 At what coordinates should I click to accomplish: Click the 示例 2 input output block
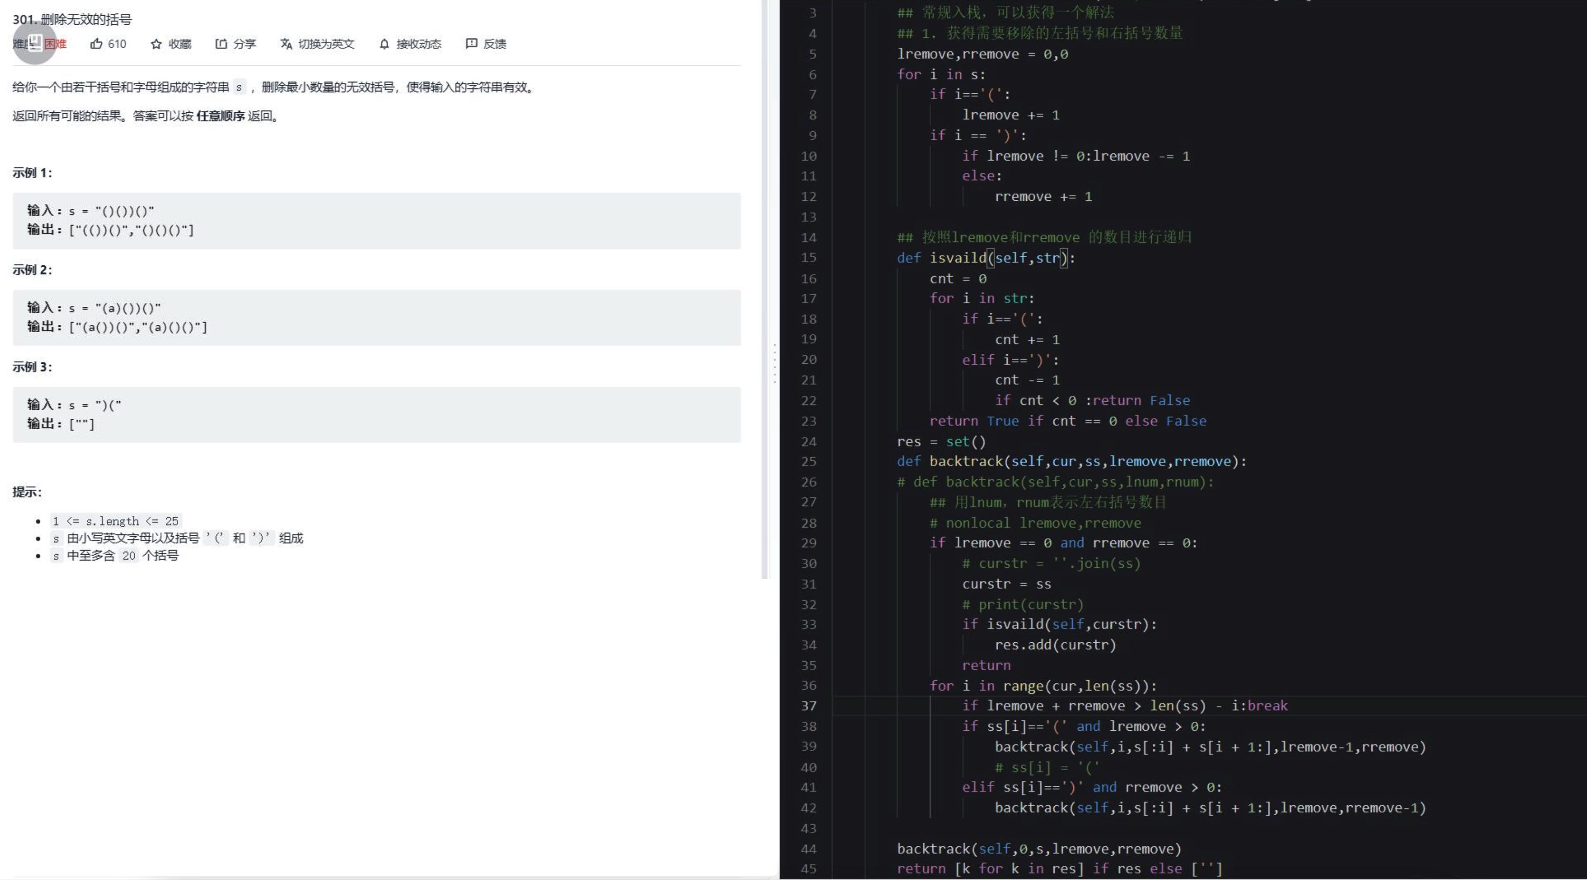click(x=376, y=317)
